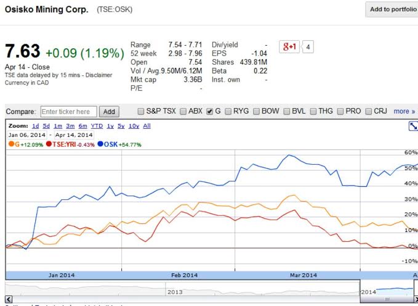Click the Google +1 icon button
Viewport: 418px width, 306px height.
pyautogui.click(x=289, y=47)
